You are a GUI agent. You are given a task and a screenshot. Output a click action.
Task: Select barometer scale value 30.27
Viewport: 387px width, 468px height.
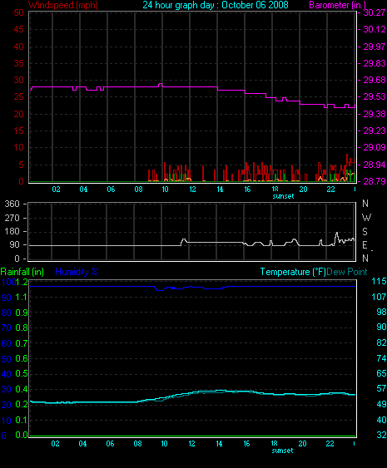(375, 12)
